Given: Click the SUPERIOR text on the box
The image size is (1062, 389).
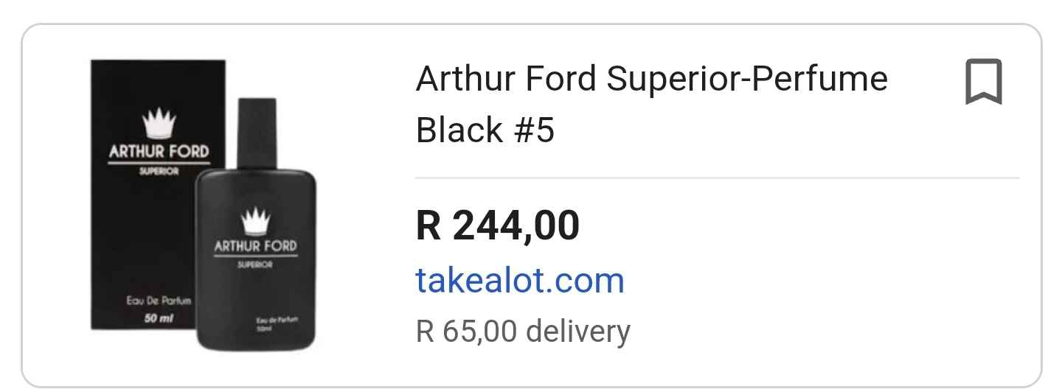Looking at the screenshot, I should tap(159, 172).
